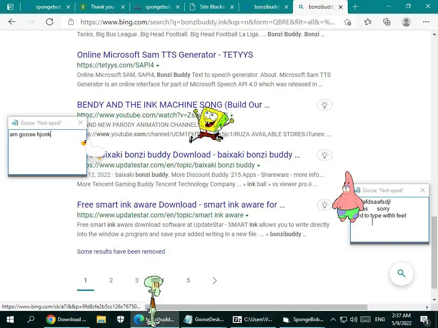
Task: Click the address bar URL field
Action: [207, 22]
